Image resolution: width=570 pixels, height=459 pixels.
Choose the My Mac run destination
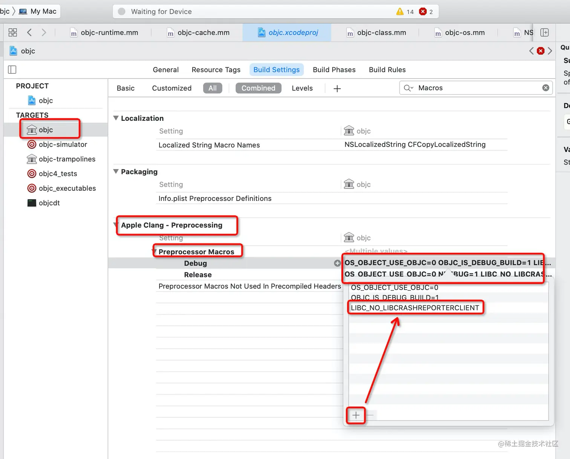coord(38,11)
